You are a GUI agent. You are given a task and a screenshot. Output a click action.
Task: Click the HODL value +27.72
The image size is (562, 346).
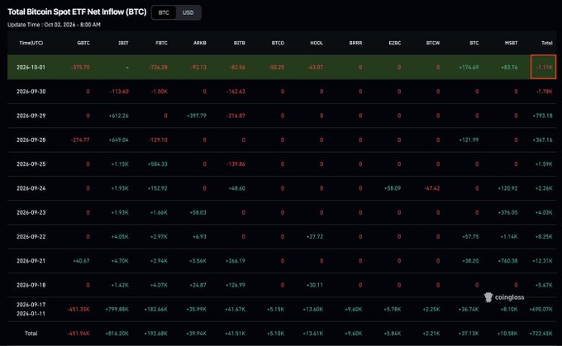(x=315, y=237)
